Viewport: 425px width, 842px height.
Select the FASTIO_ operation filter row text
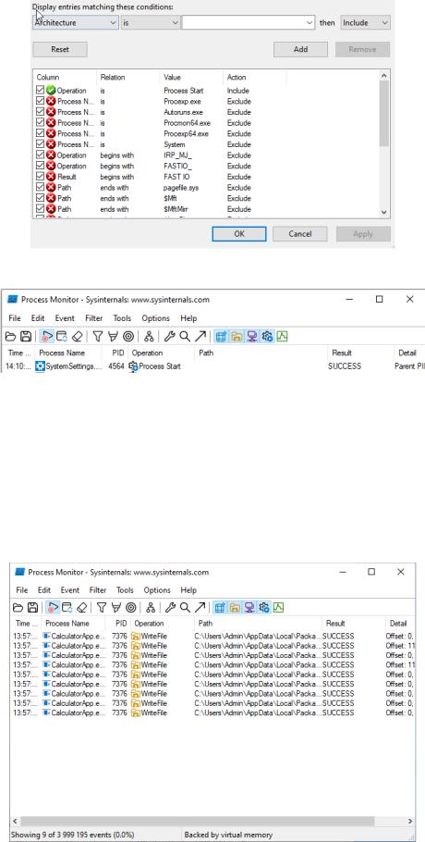(x=177, y=166)
